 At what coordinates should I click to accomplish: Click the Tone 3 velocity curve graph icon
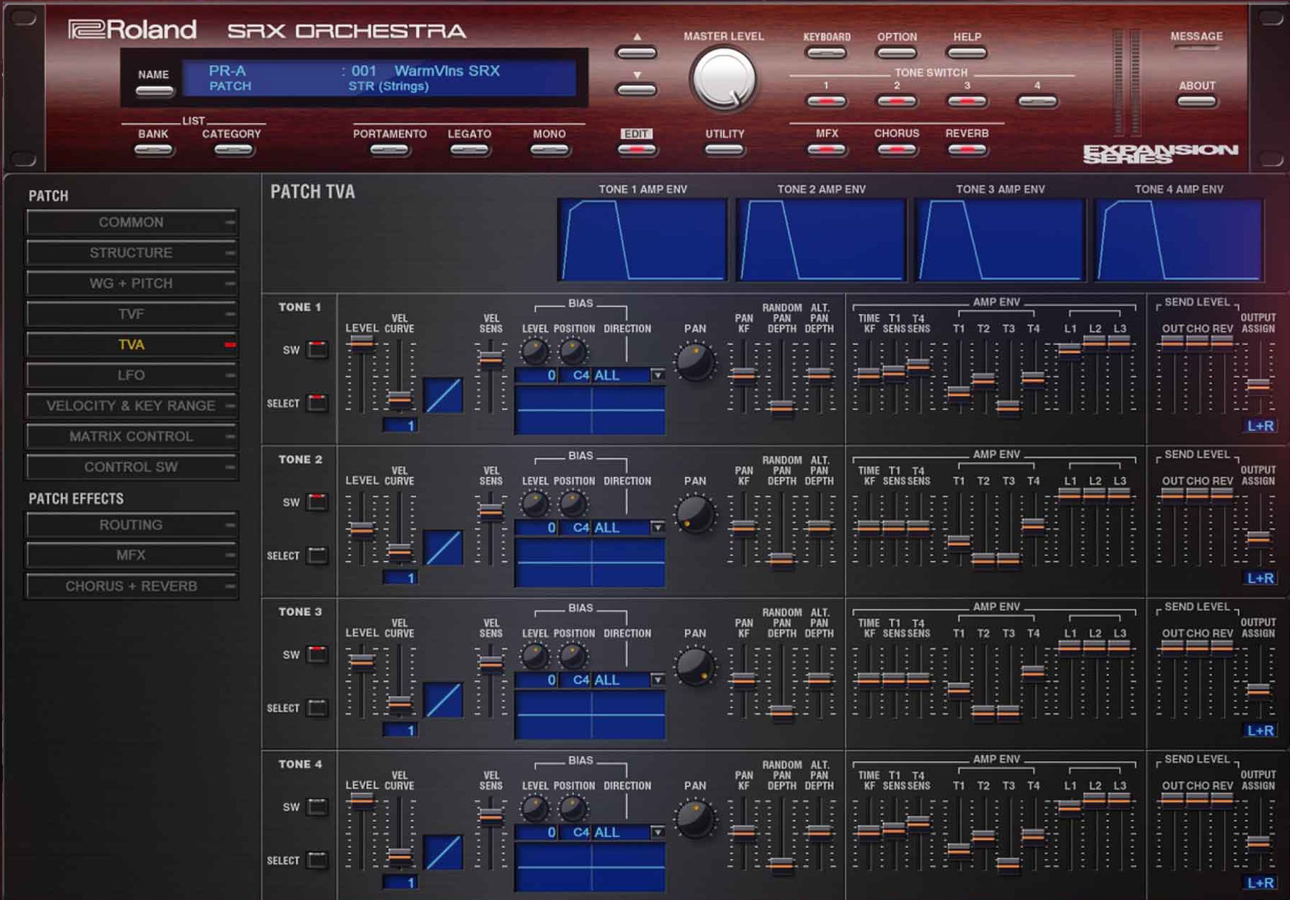pos(443,700)
